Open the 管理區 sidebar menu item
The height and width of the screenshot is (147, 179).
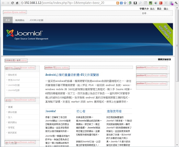[11, 128]
